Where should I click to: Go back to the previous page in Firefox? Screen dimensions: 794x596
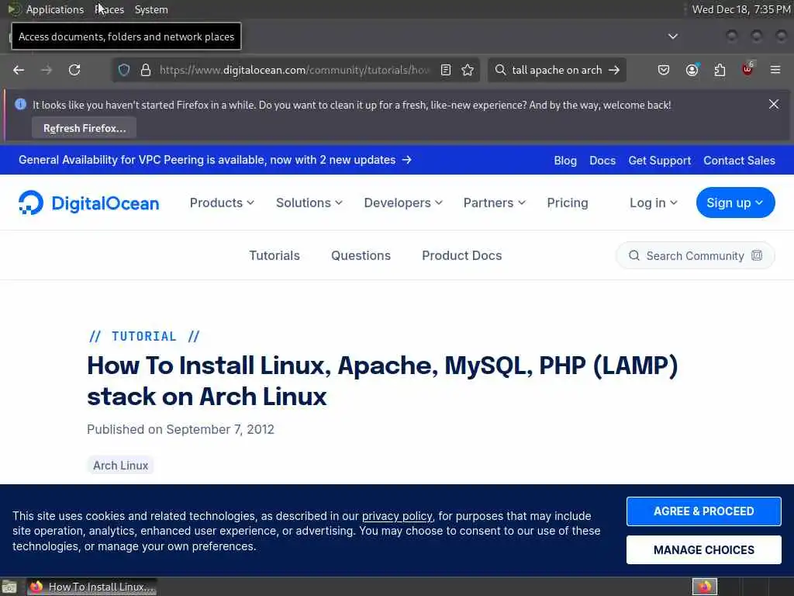pyautogui.click(x=19, y=70)
